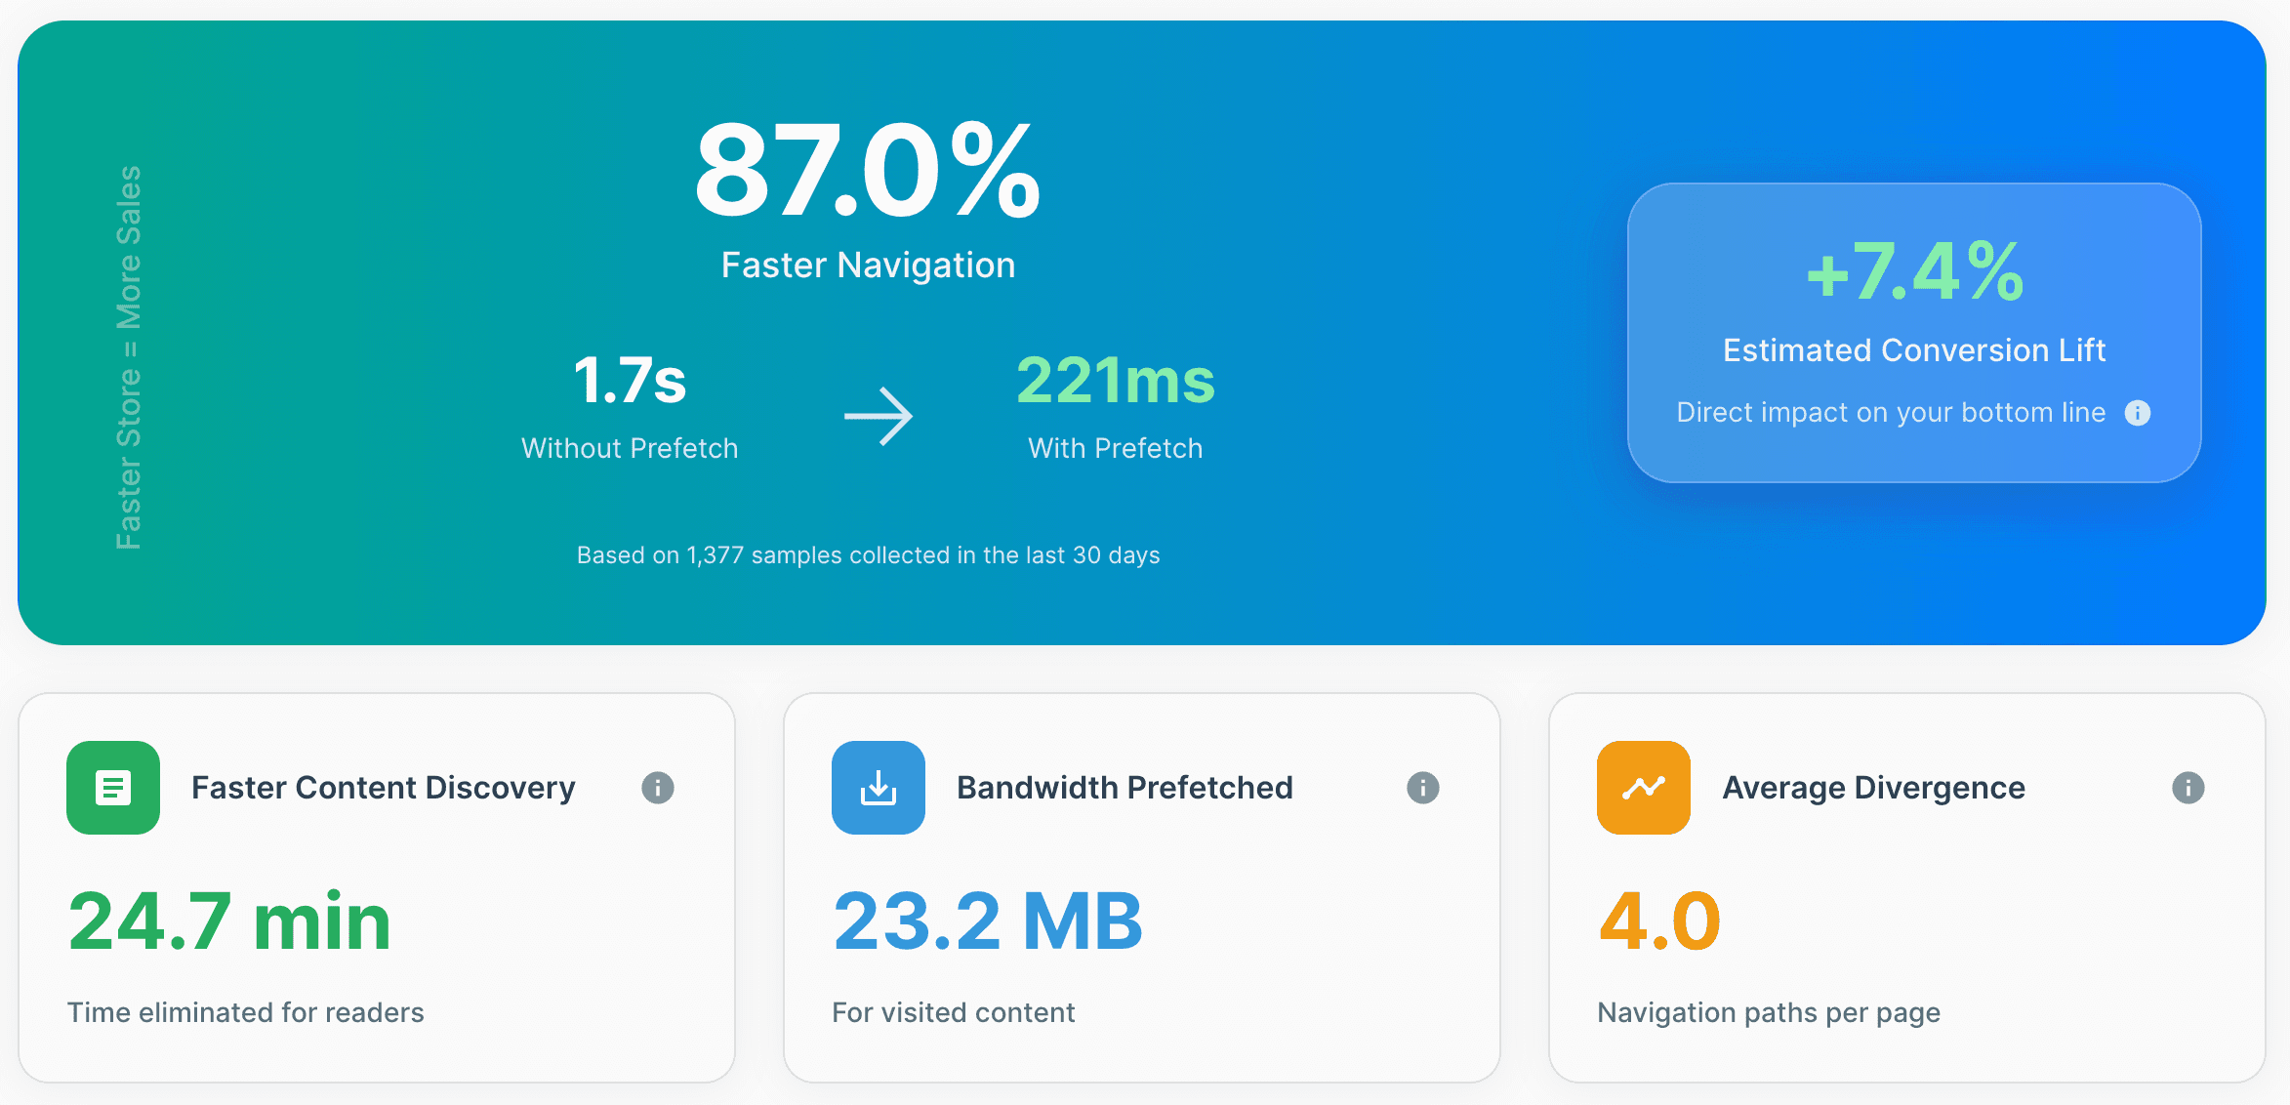The image size is (2290, 1105).
Task: Click the info icon beside Bandwidth Prefetched
Action: coord(1422,788)
